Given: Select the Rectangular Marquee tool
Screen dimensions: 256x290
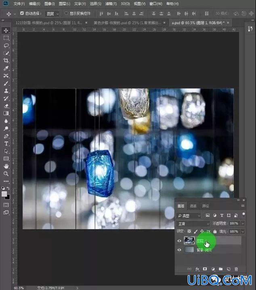Looking at the screenshot, I should pos(6,38).
